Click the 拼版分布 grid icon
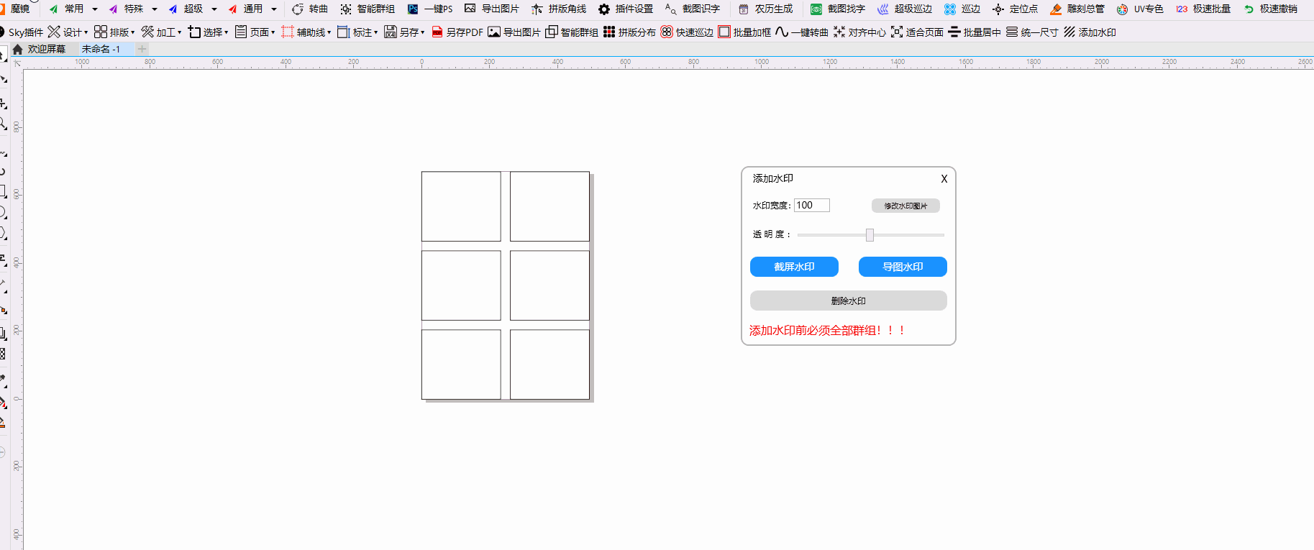 pyautogui.click(x=609, y=32)
